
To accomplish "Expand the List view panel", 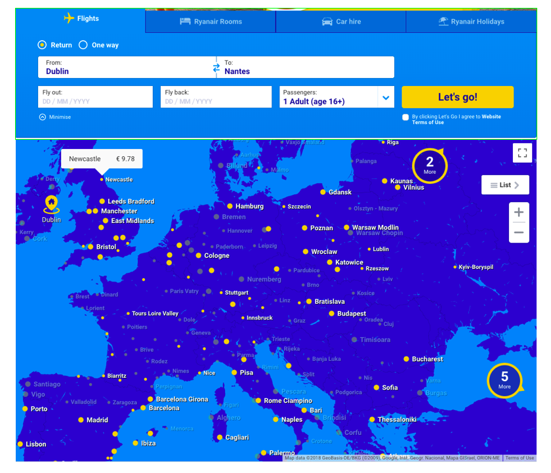I will click(x=505, y=185).
